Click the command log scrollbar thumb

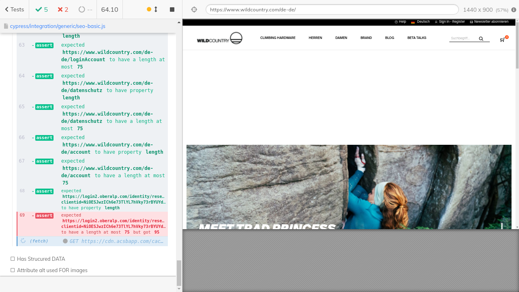[x=179, y=273]
